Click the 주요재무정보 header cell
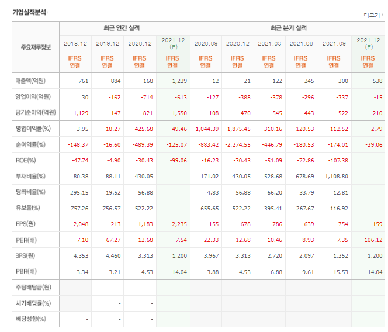The height and width of the screenshot is (332, 388). 36,47
